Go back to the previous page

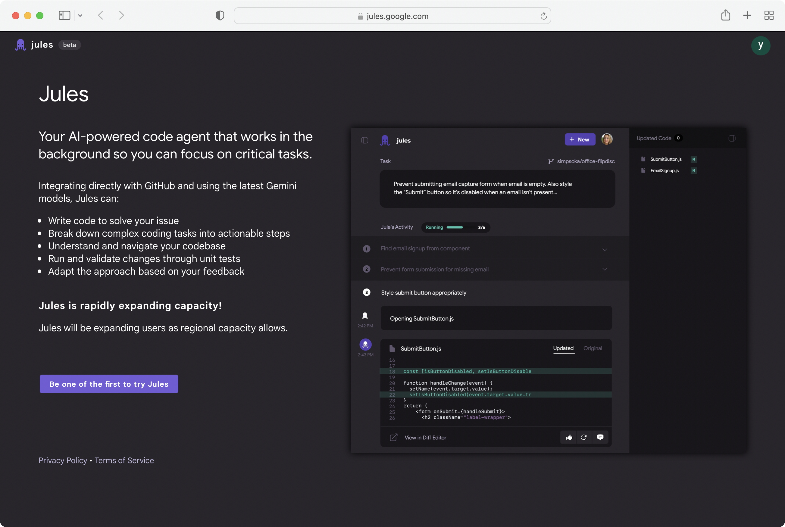101,15
